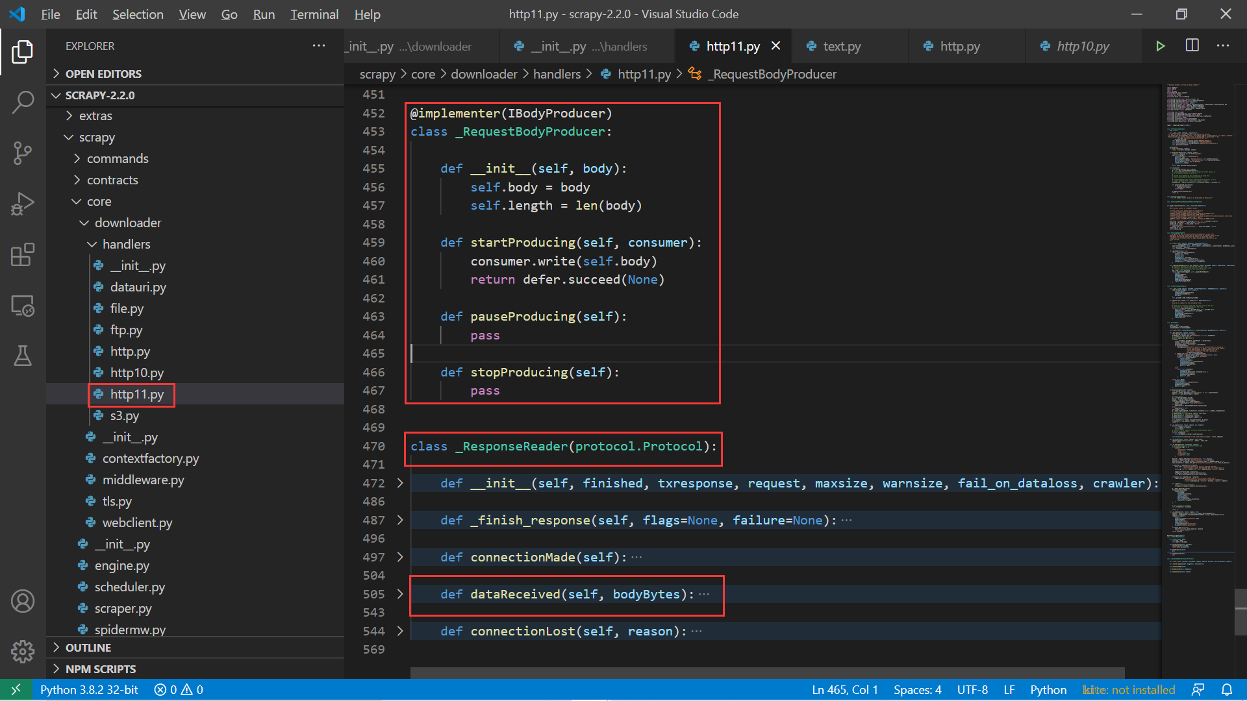Change indentation via Spaces: 4
Viewport: 1247px width, 701px height.
click(x=917, y=689)
